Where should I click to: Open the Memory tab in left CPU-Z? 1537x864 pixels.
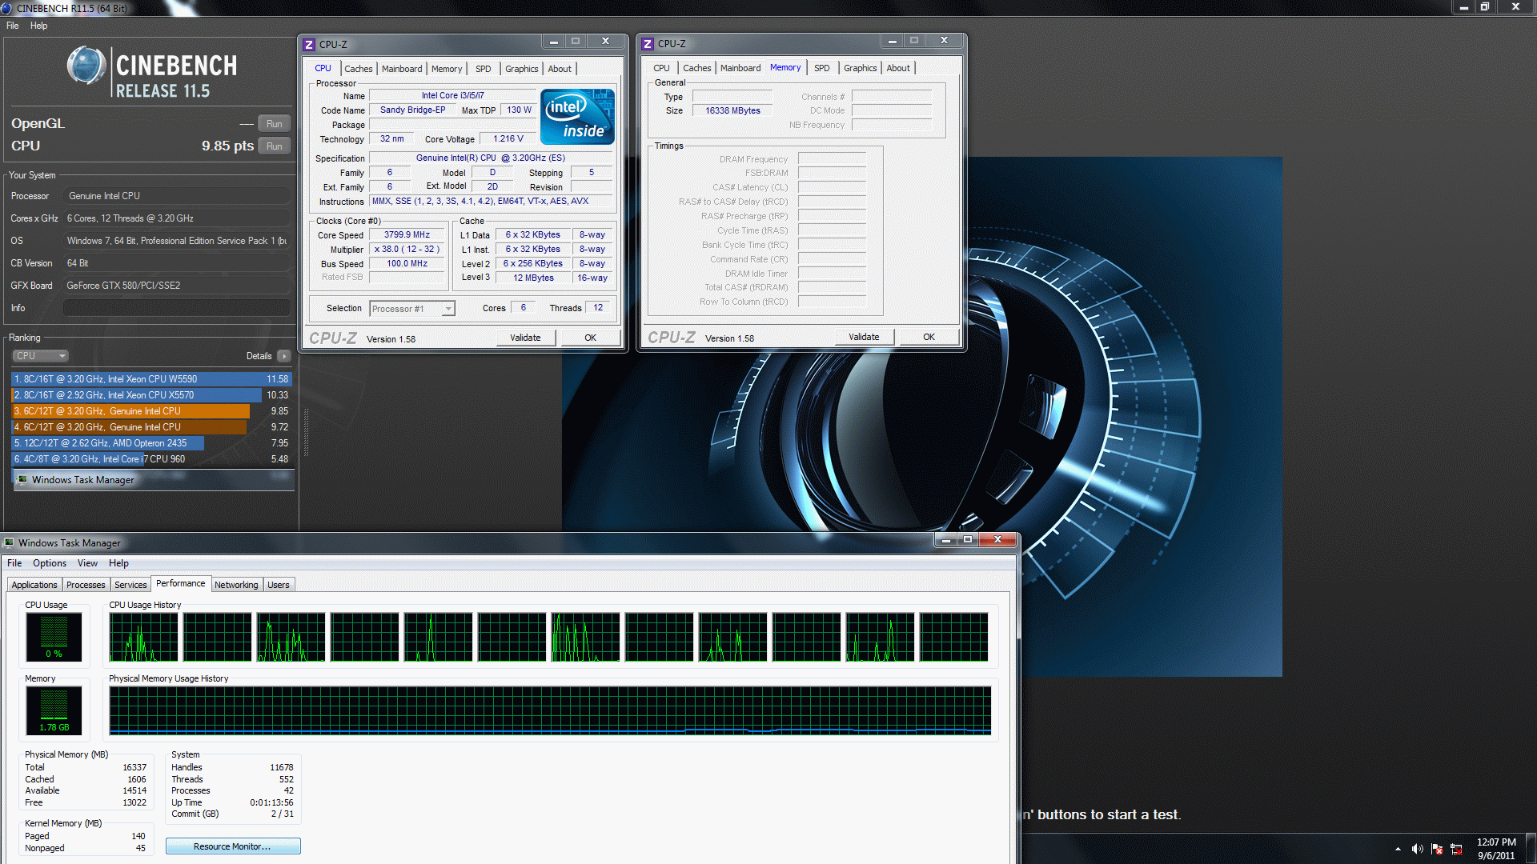[447, 69]
